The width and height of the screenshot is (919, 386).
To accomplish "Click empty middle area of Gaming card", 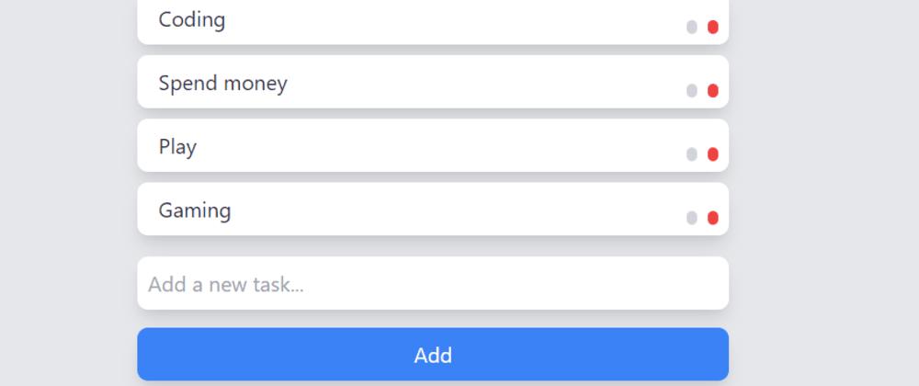I will point(441,210).
